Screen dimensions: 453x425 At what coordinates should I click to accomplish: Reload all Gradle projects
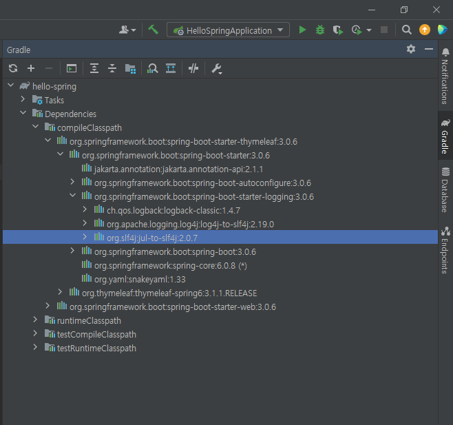click(x=13, y=68)
